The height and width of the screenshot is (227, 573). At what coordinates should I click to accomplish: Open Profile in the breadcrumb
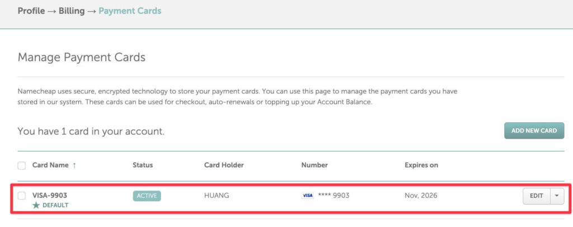tap(31, 11)
